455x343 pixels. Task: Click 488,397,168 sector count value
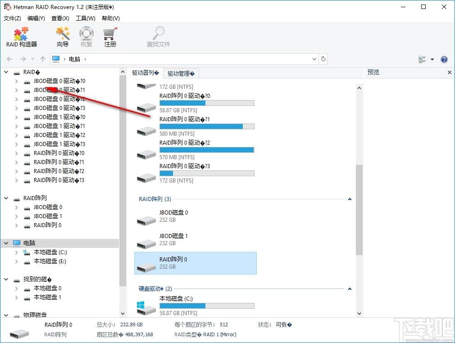(x=139, y=334)
